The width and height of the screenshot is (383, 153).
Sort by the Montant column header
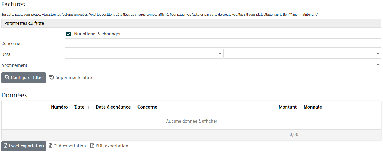(x=287, y=107)
